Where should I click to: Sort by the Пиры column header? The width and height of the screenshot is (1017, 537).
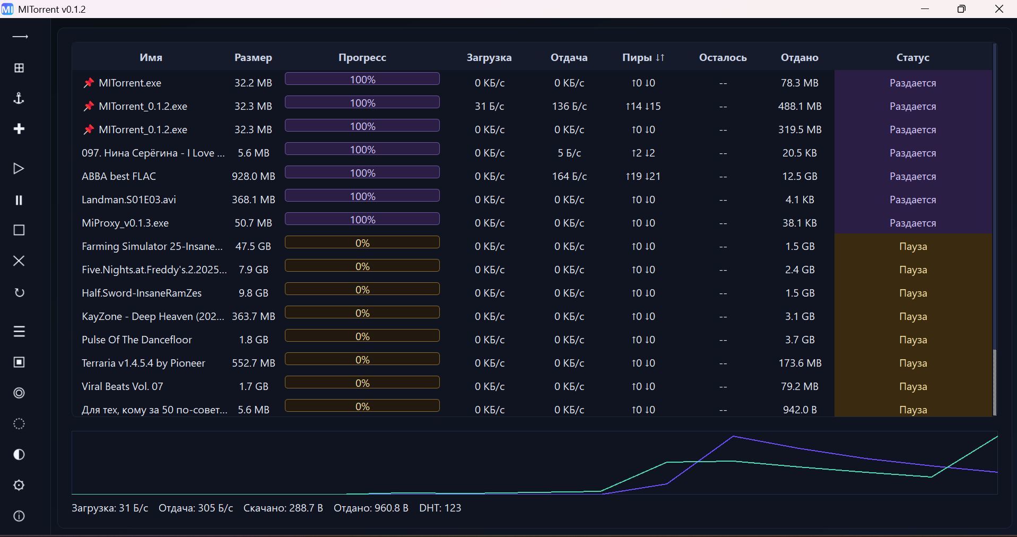coord(643,57)
